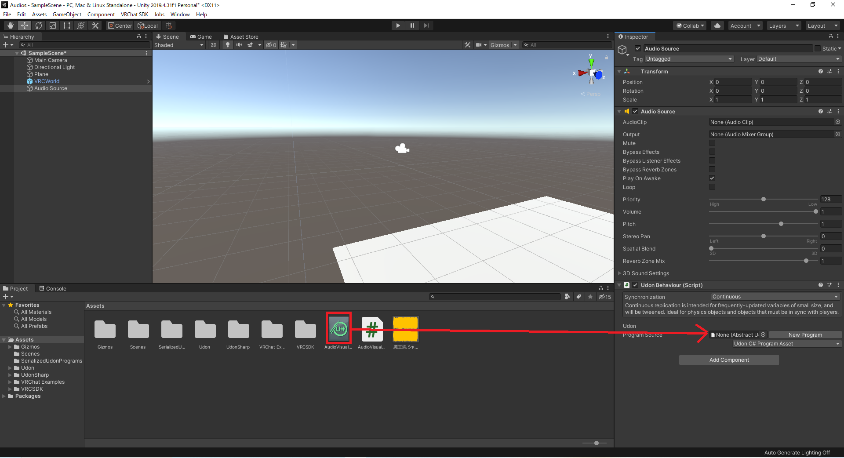Viewport: 844px width, 458px height.
Task: Click the Add Component button
Action: click(729, 360)
